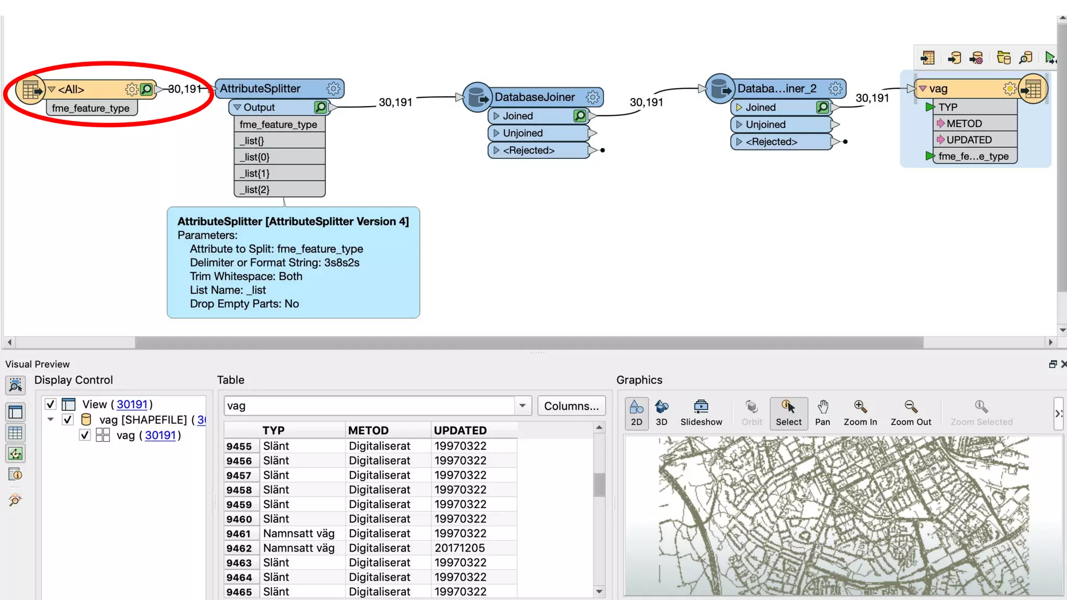Click the AttributeSplitter gear settings icon
The height and width of the screenshot is (600, 1067).
[x=333, y=89]
